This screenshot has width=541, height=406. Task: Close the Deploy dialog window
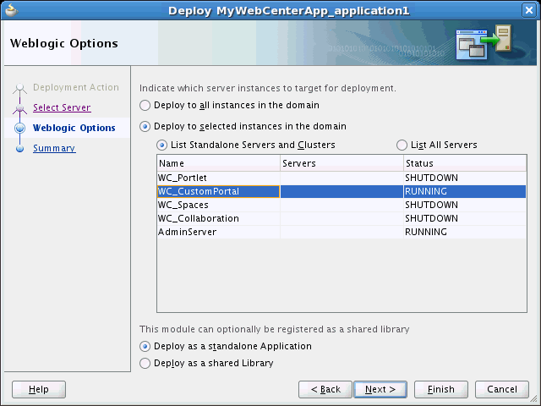pos(528,10)
